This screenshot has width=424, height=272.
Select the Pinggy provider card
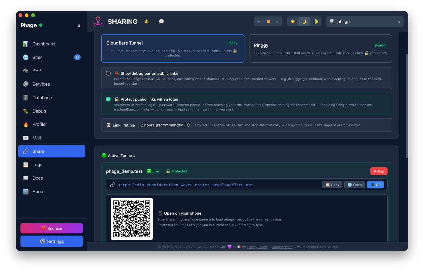coord(320,48)
